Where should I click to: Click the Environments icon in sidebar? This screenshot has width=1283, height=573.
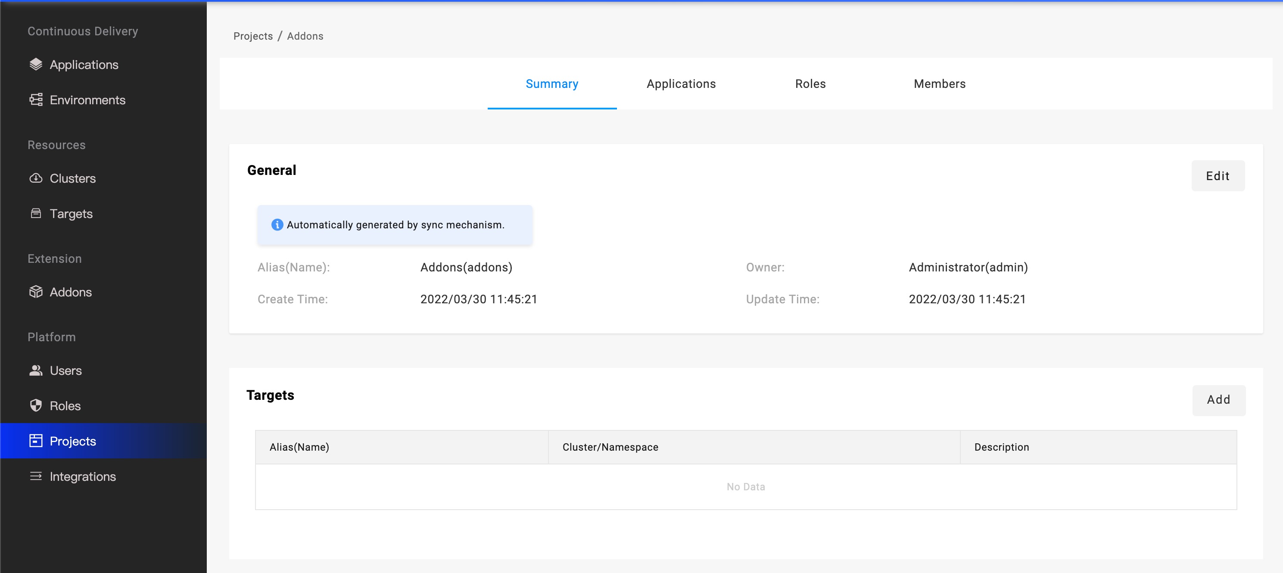tap(36, 100)
